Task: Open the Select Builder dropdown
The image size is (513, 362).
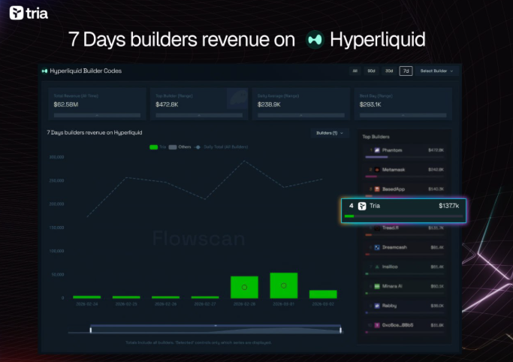Action: pos(436,71)
